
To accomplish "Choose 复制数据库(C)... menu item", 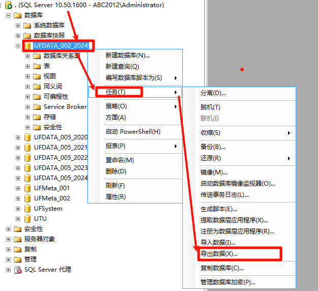I will coord(239,268).
